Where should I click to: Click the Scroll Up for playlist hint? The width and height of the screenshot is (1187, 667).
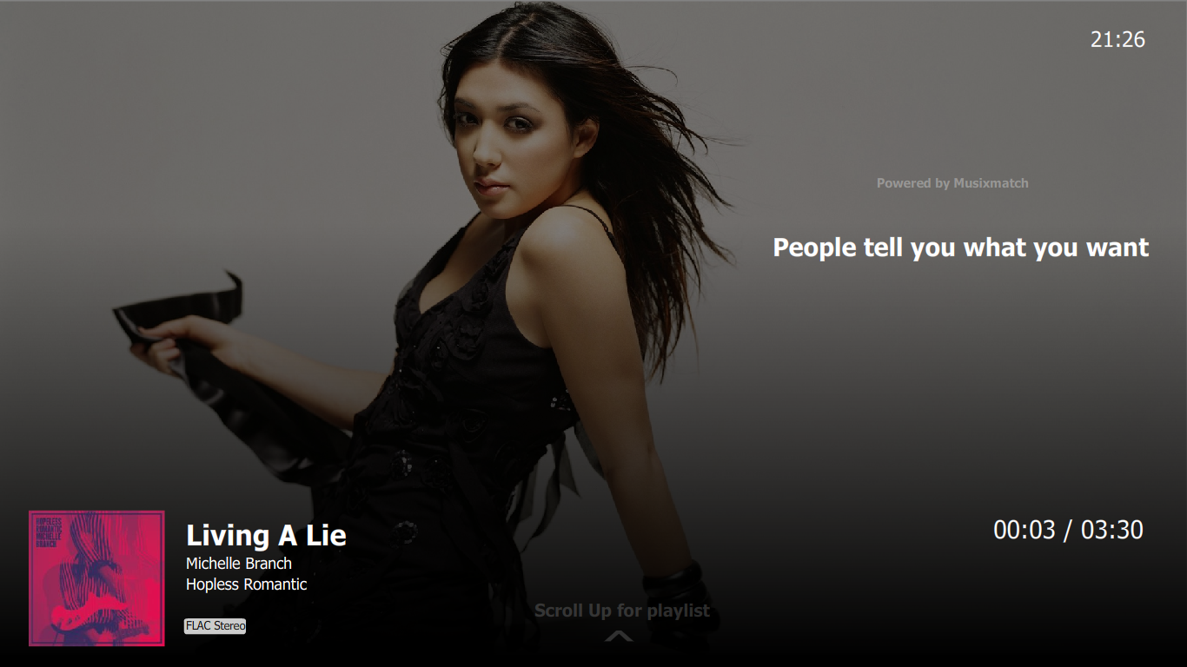[622, 611]
